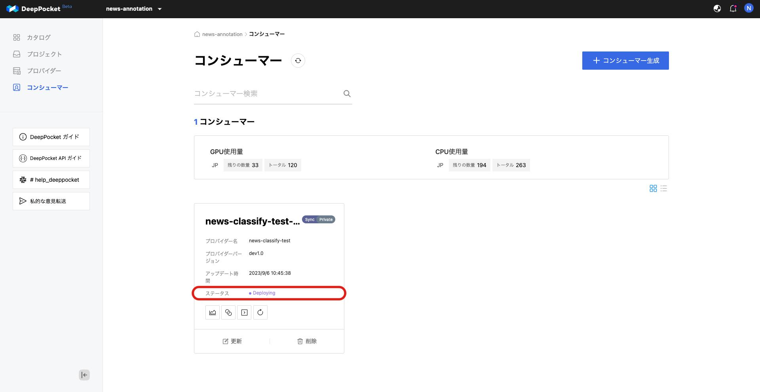Copy the consumer endpoint link icon

coord(228,312)
